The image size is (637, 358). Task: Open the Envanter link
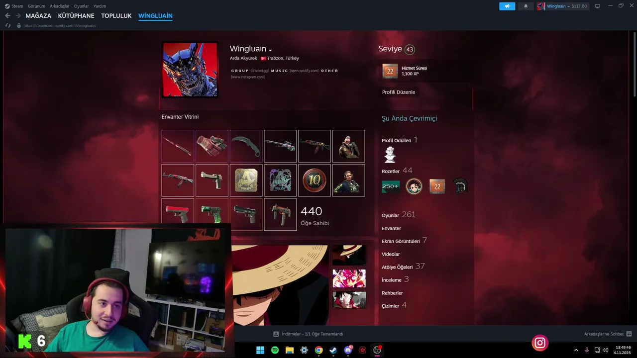point(392,229)
